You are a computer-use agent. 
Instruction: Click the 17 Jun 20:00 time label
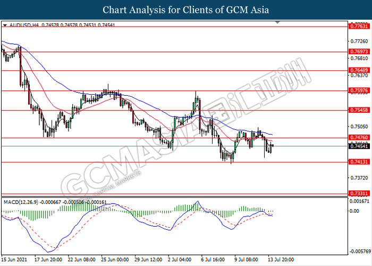(48, 260)
